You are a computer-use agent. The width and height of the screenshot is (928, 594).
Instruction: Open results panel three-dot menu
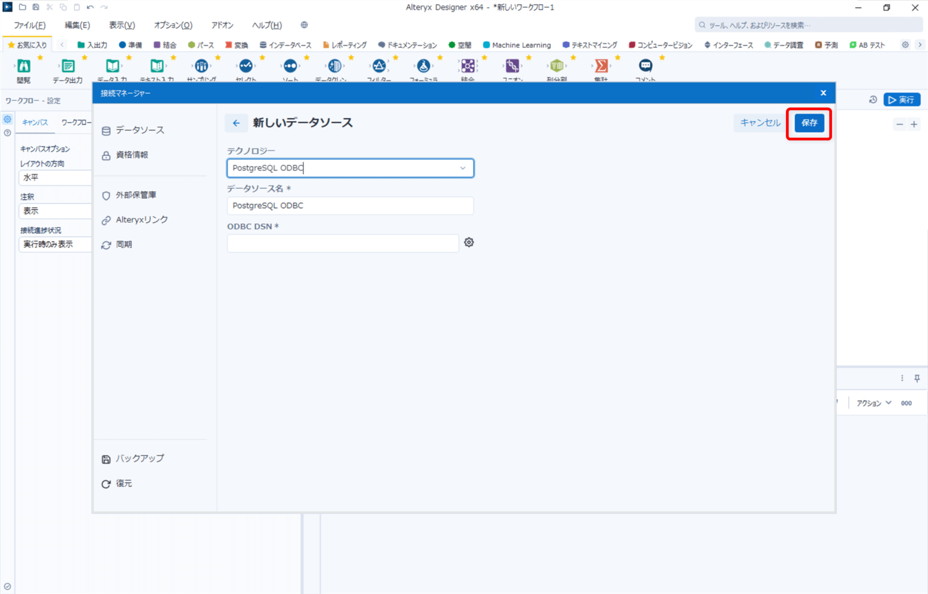pos(902,378)
